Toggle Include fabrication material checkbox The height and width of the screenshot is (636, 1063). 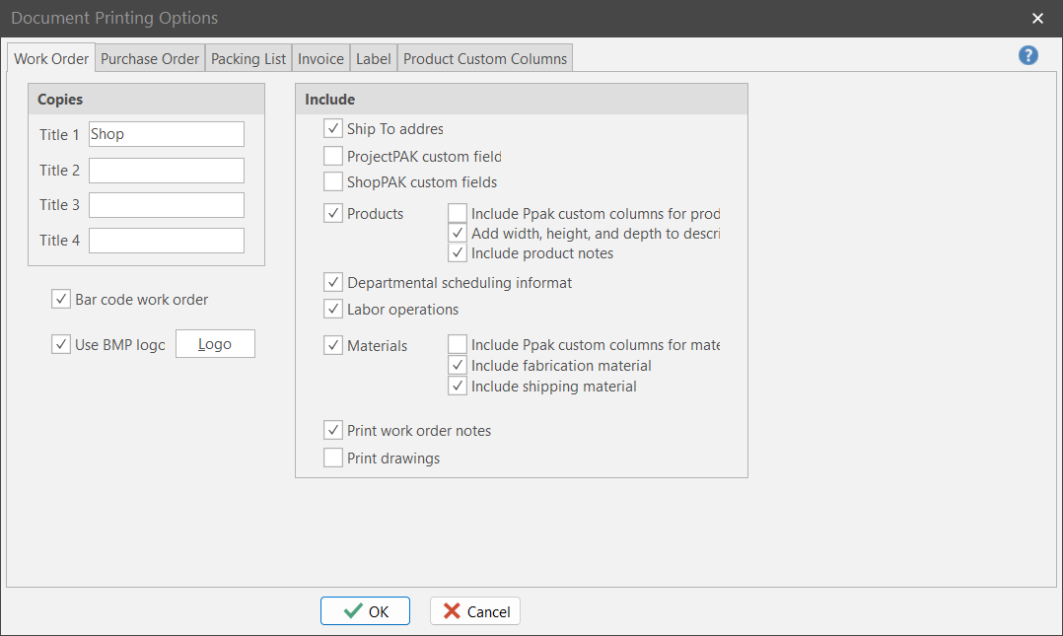tap(458, 366)
